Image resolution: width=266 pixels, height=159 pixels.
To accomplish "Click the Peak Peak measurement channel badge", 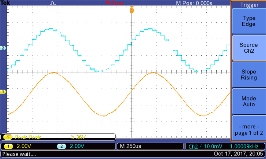I will pos(7,137).
